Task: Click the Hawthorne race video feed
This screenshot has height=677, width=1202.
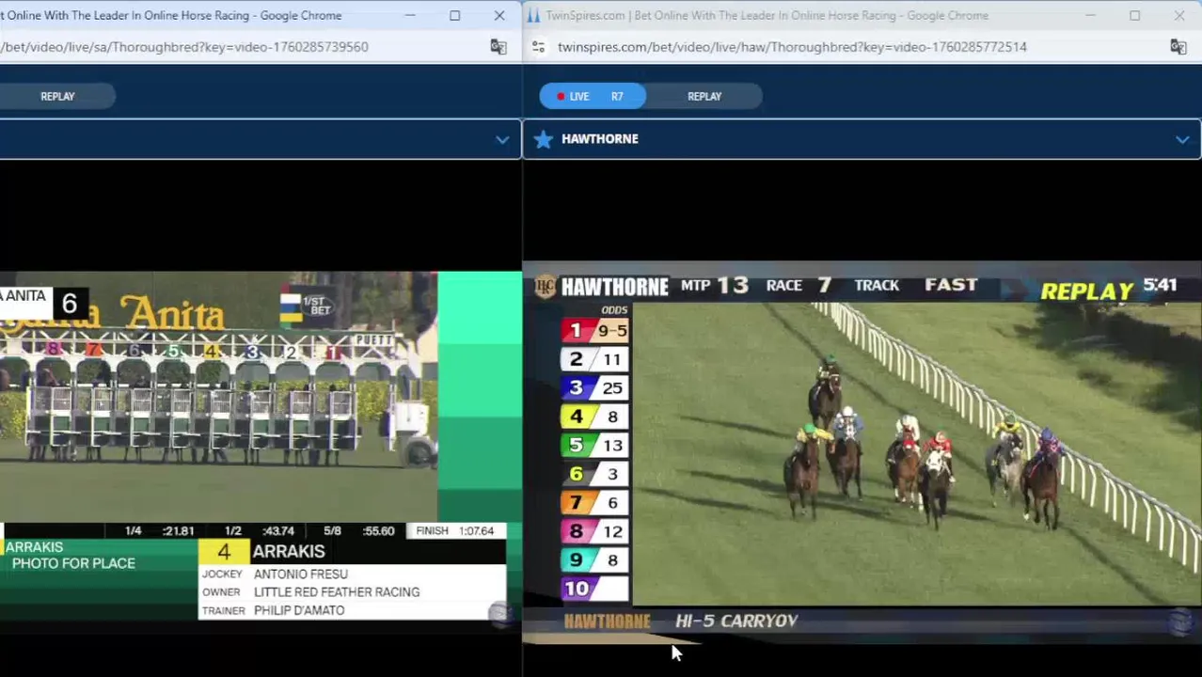Action: point(916,453)
